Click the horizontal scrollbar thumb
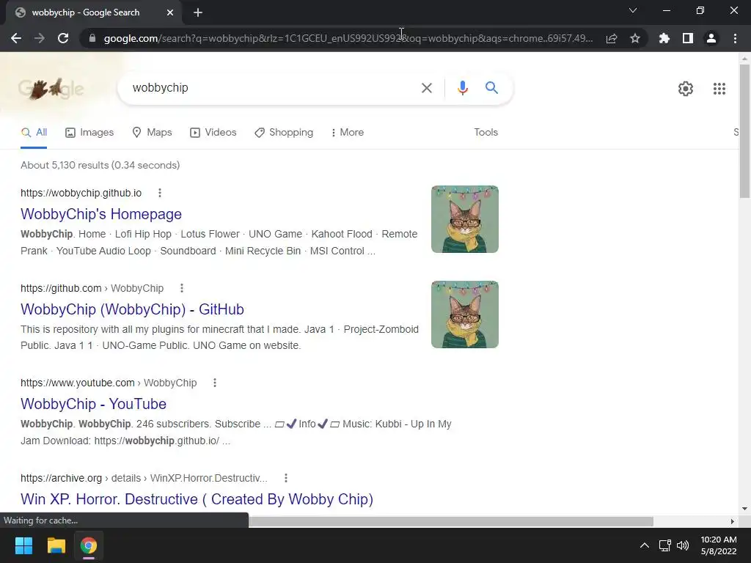 tap(451, 521)
